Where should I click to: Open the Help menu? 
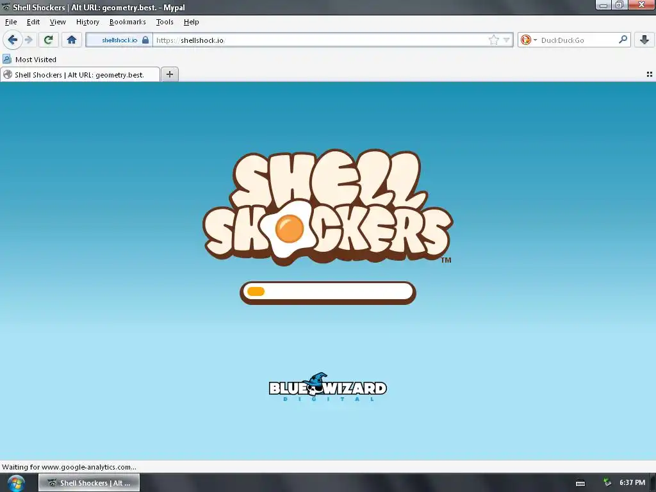(191, 22)
